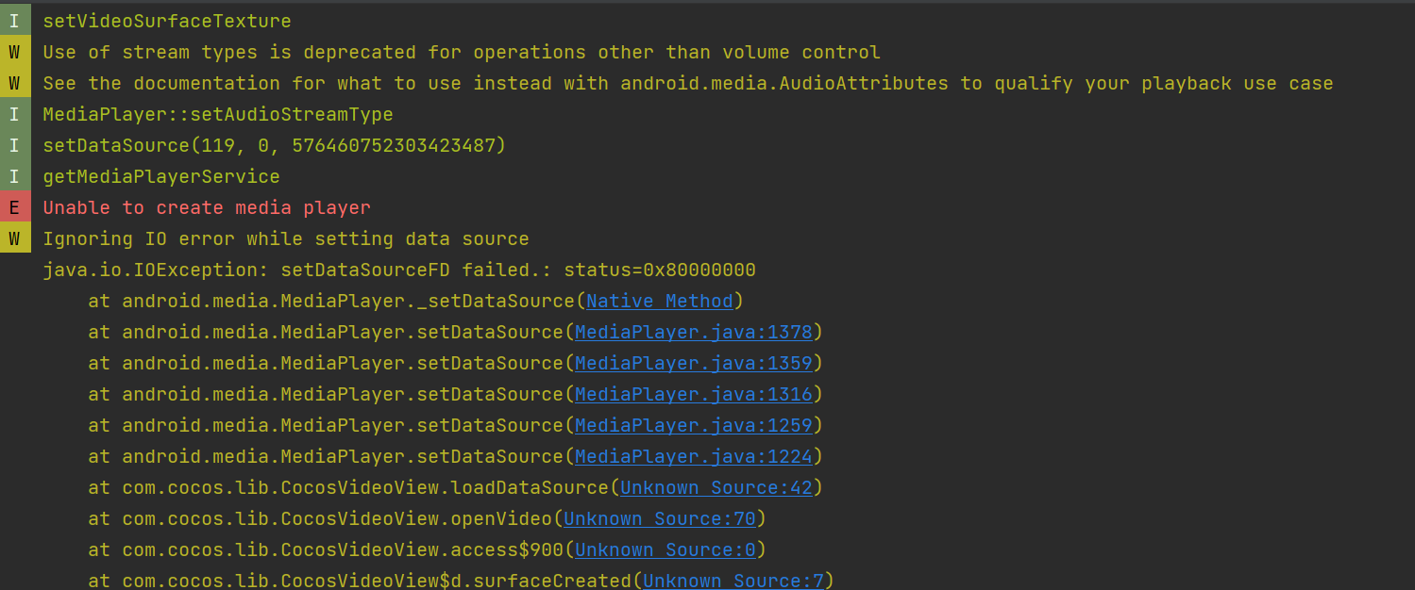Viewport: 1415px width, 590px height.
Task: Follow the MediaPlayer.java:1359 stack trace link
Action: [x=694, y=364]
